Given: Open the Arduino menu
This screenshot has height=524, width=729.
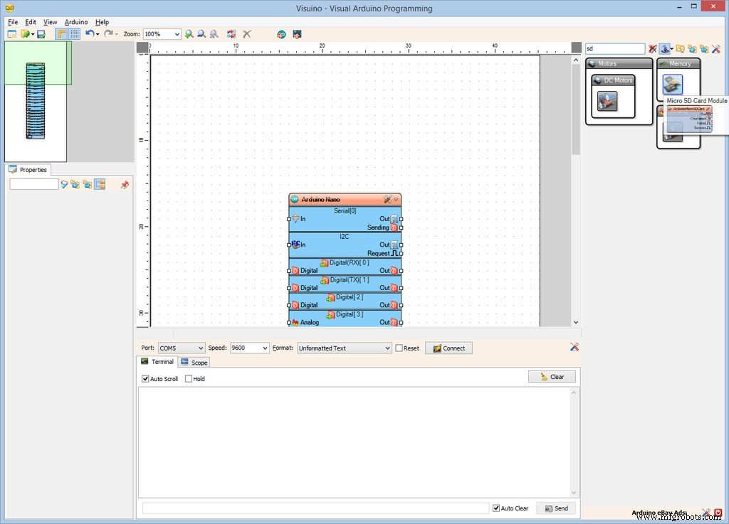Looking at the screenshot, I should pyautogui.click(x=76, y=21).
